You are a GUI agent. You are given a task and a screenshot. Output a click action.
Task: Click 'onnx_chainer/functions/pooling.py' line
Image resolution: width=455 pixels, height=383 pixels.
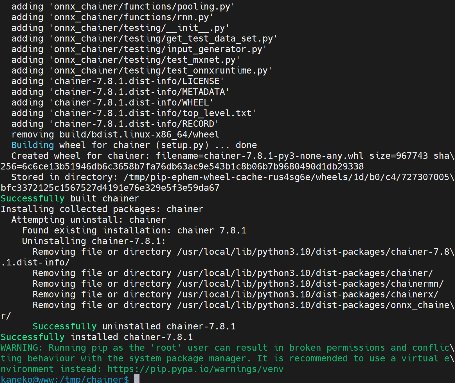coord(123,6)
